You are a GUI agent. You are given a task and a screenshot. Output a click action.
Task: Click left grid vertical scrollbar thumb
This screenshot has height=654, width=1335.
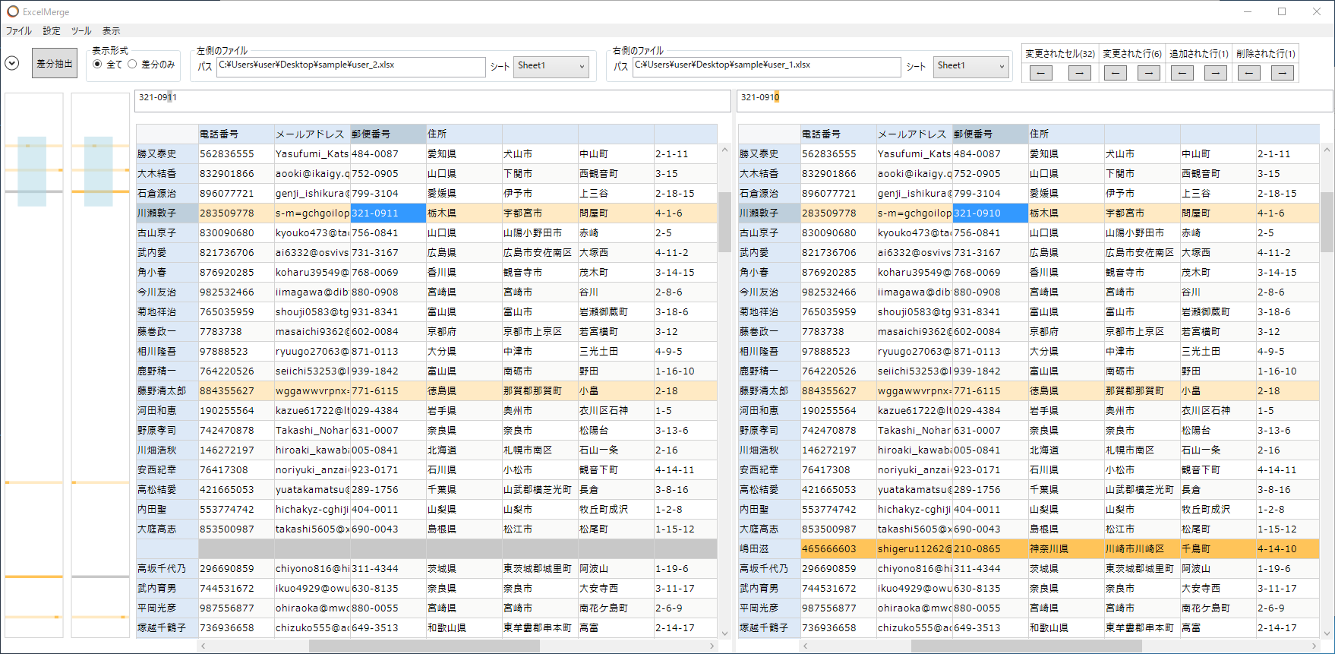(724, 222)
